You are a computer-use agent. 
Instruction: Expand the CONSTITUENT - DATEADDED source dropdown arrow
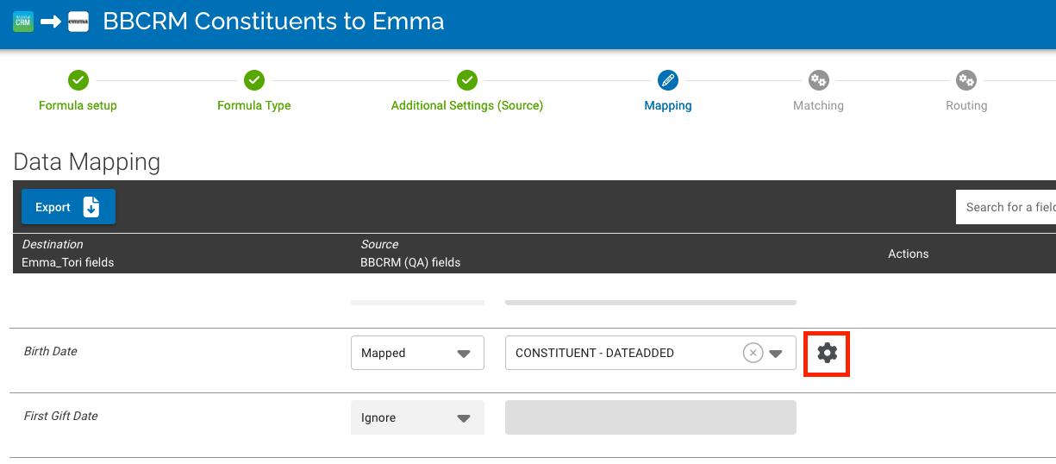pyautogui.click(x=776, y=353)
